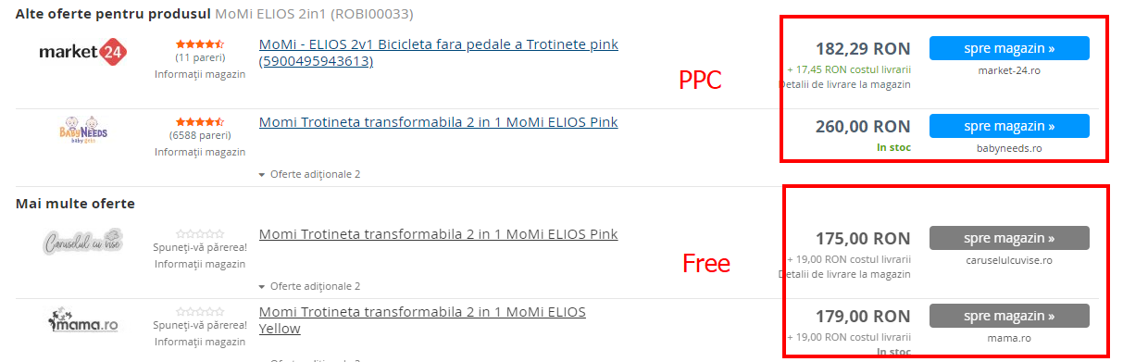Click gray spre magazin button for mama.ro
The width and height of the screenshot is (1123, 362).
coord(1009,316)
